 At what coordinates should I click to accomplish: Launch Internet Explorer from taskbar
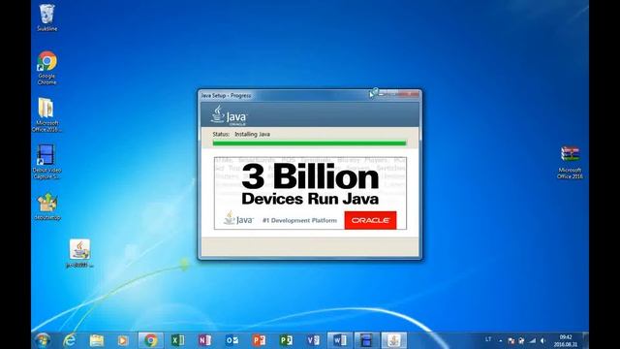click(x=70, y=340)
